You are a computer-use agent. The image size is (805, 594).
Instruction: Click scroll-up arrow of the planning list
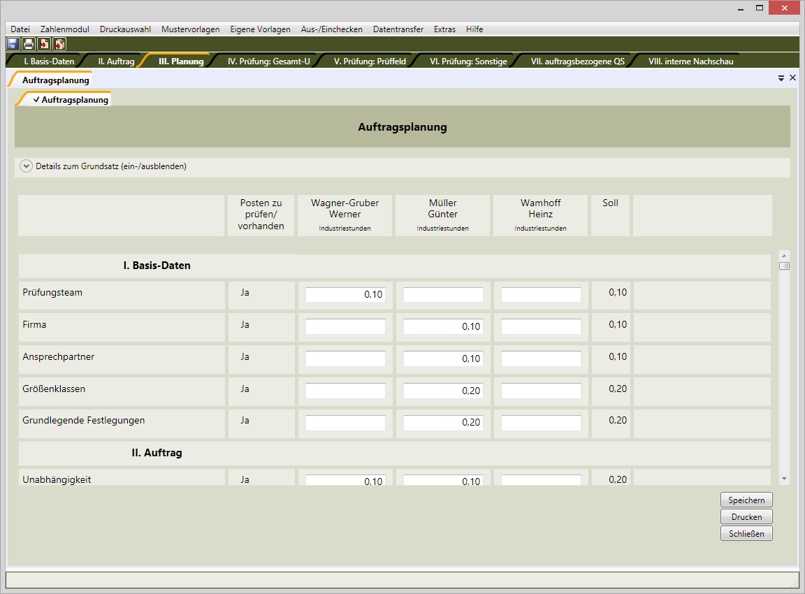tap(784, 256)
